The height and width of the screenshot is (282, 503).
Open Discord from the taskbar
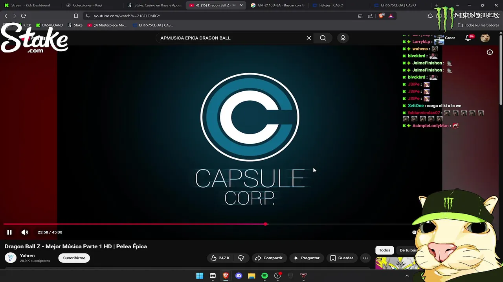pyautogui.click(x=239, y=276)
